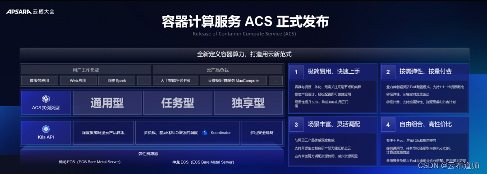The image size is (487, 174).
Task: Click the 人工智能平台 PAI box
Action: [x=175, y=81]
